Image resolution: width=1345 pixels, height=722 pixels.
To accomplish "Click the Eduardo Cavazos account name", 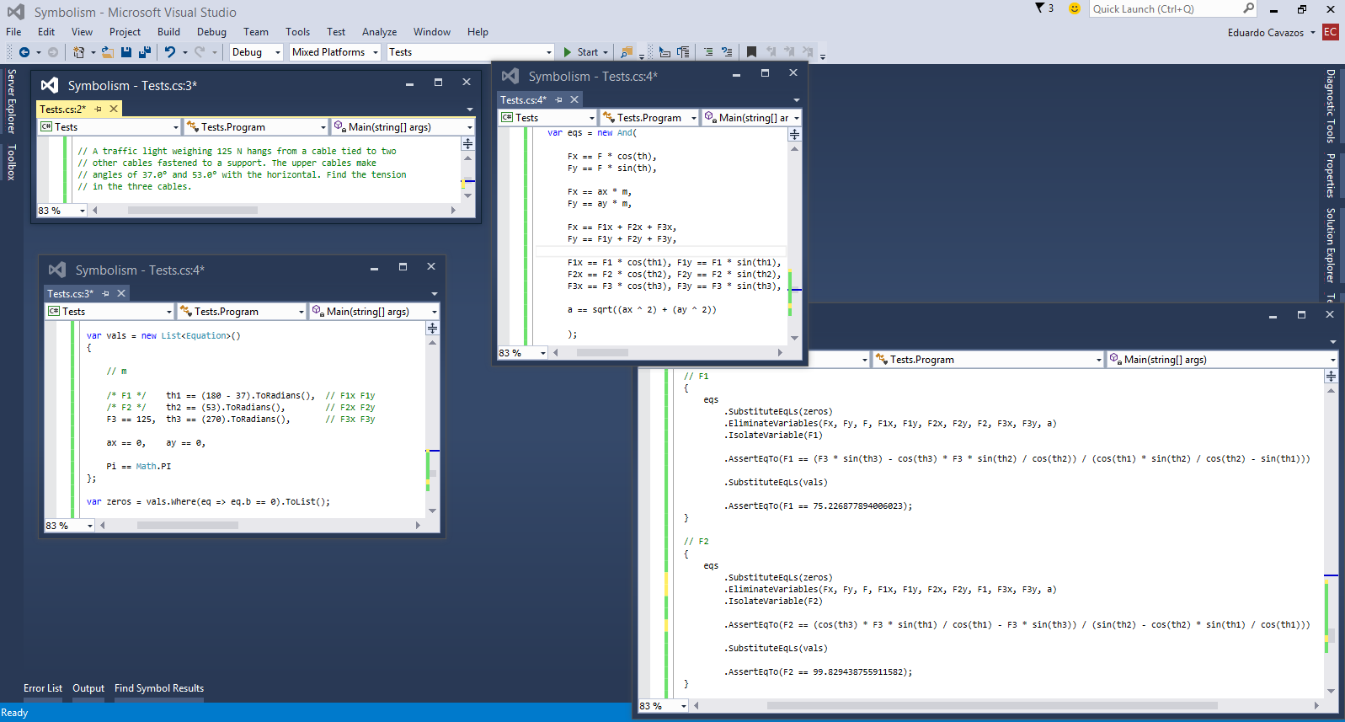I will pos(1265,33).
